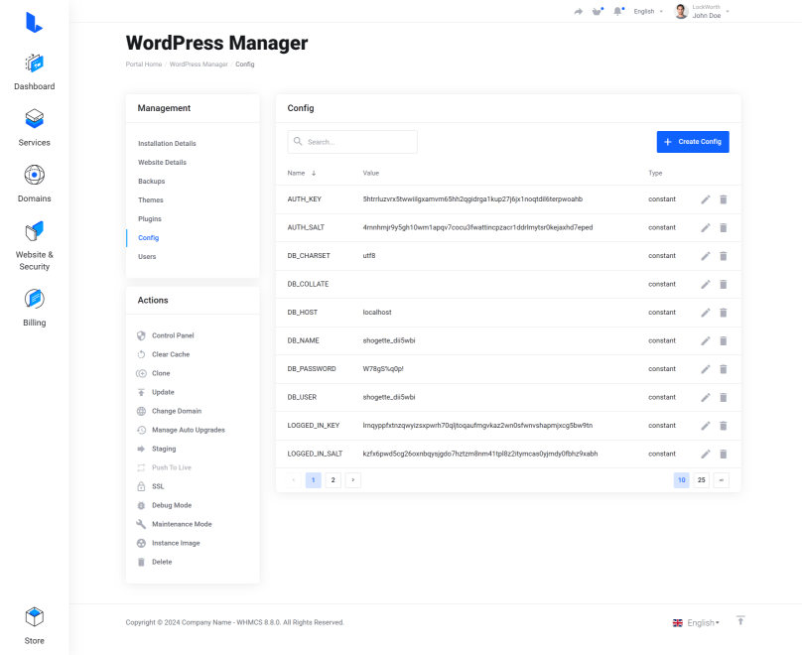Open Website Details in Management menu
Viewport: 802px width, 655px height.
pyautogui.click(x=162, y=163)
